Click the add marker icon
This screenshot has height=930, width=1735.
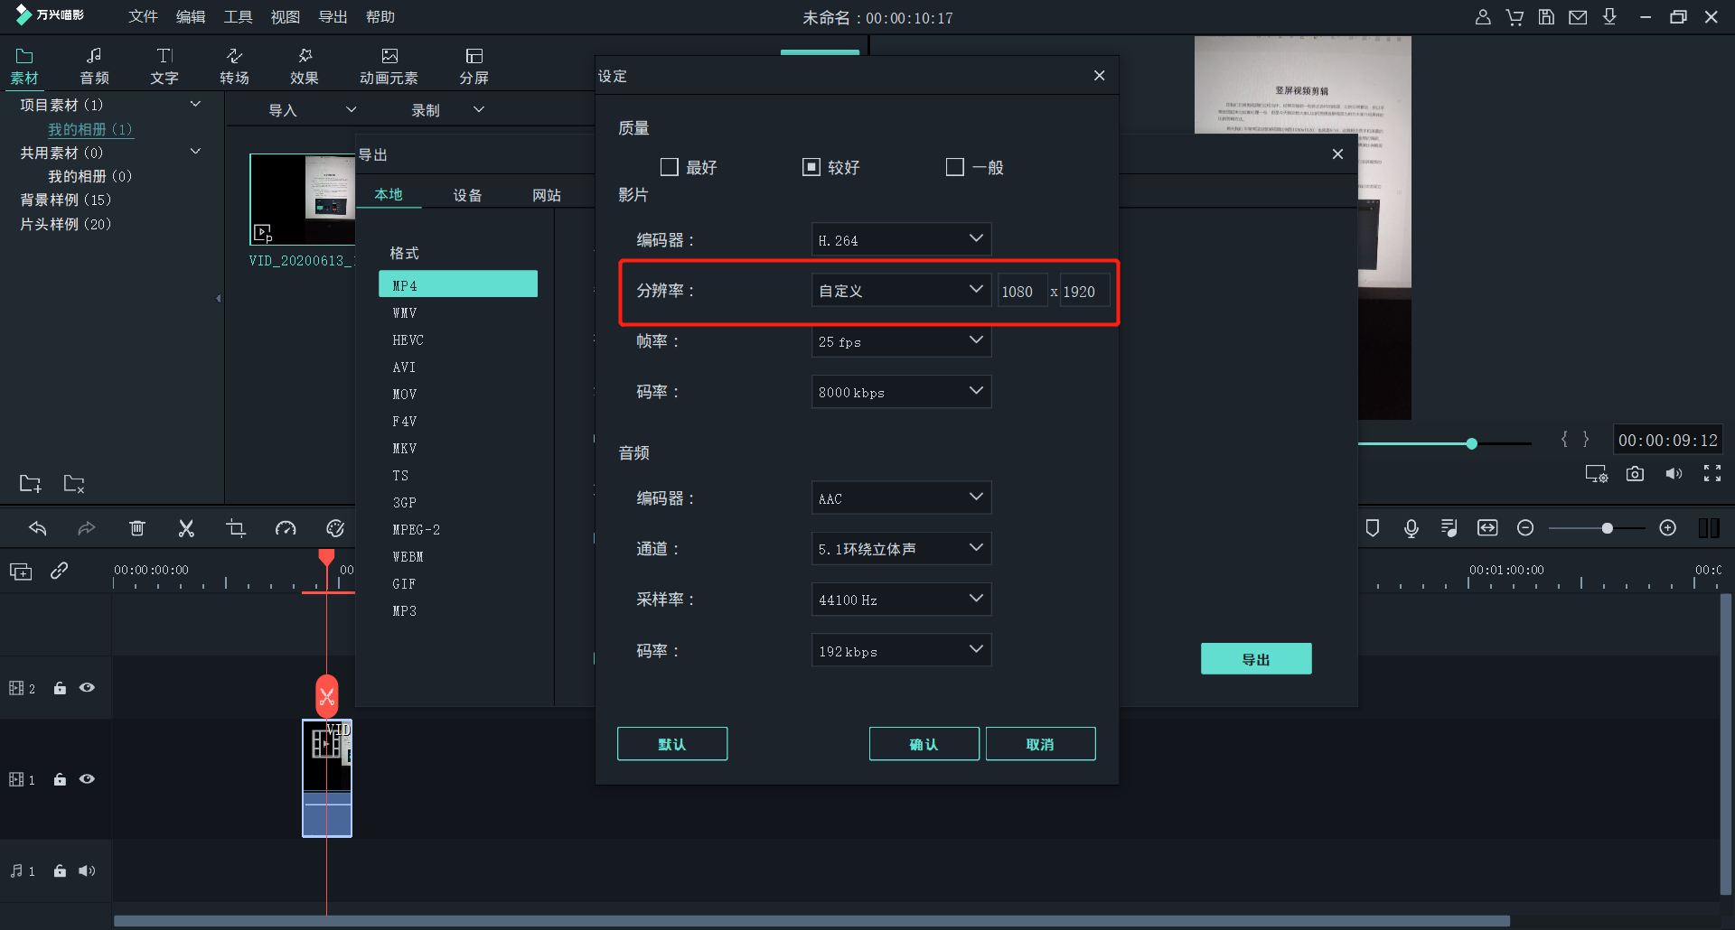tap(1373, 528)
